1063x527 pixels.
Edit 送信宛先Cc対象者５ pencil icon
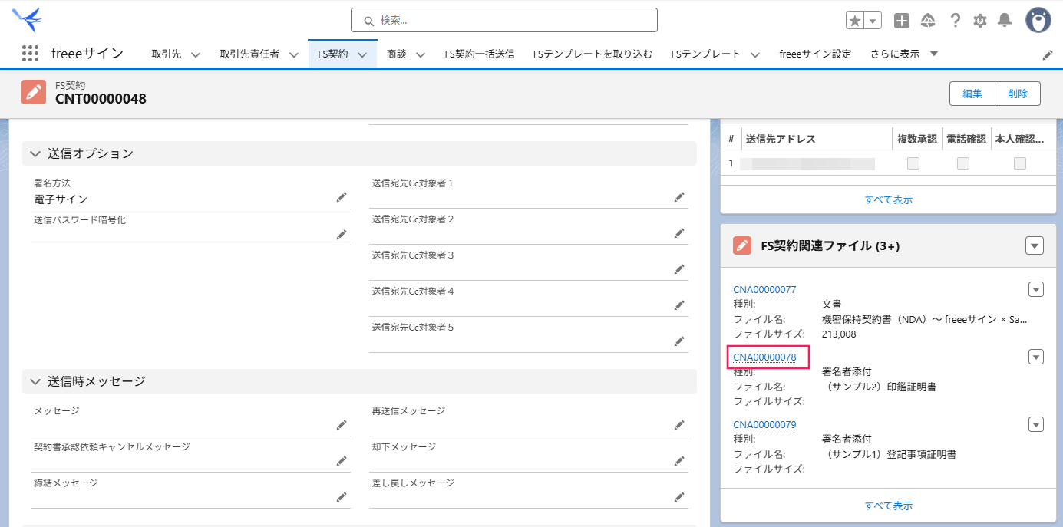coord(678,341)
